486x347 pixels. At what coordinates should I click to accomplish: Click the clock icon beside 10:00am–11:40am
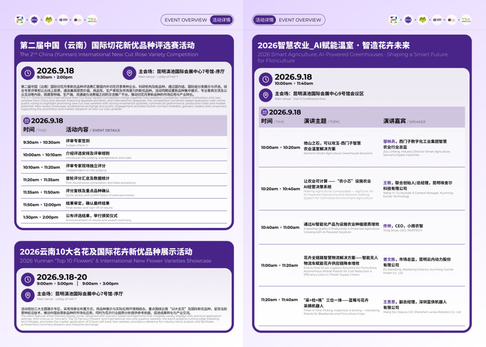point(265,79)
